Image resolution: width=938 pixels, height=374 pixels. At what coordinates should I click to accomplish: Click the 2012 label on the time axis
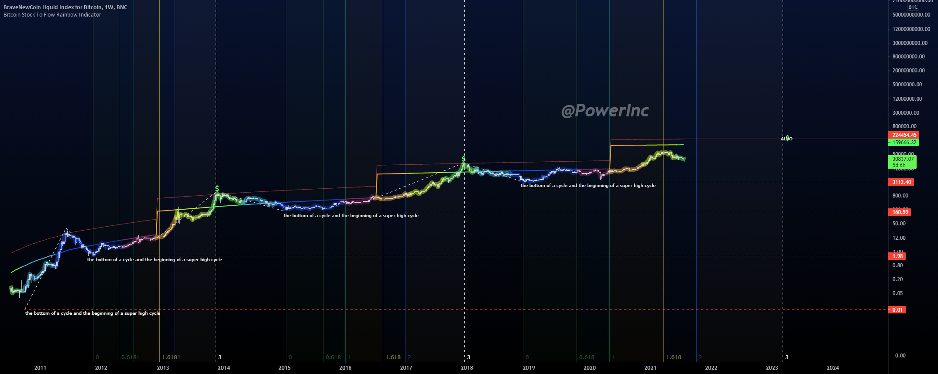point(101,368)
